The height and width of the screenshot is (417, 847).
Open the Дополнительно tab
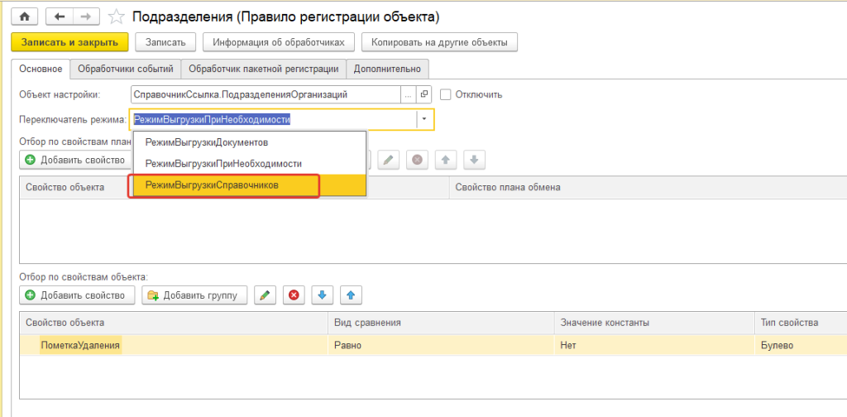point(387,69)
